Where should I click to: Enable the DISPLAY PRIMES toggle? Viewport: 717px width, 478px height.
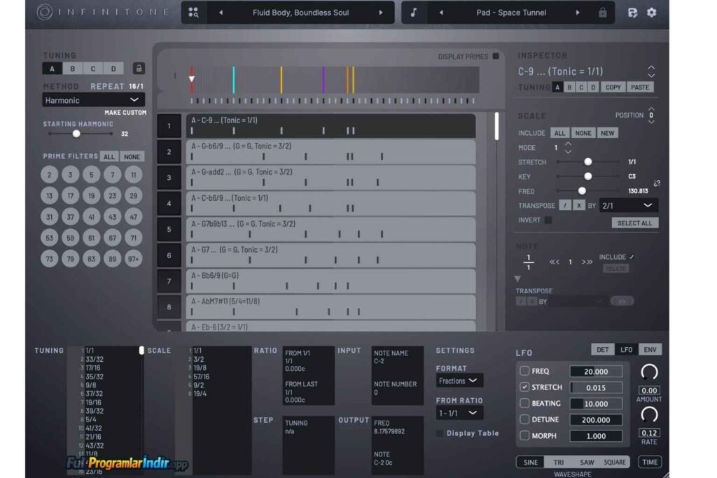pyautogui.click(x=497, y=57)
